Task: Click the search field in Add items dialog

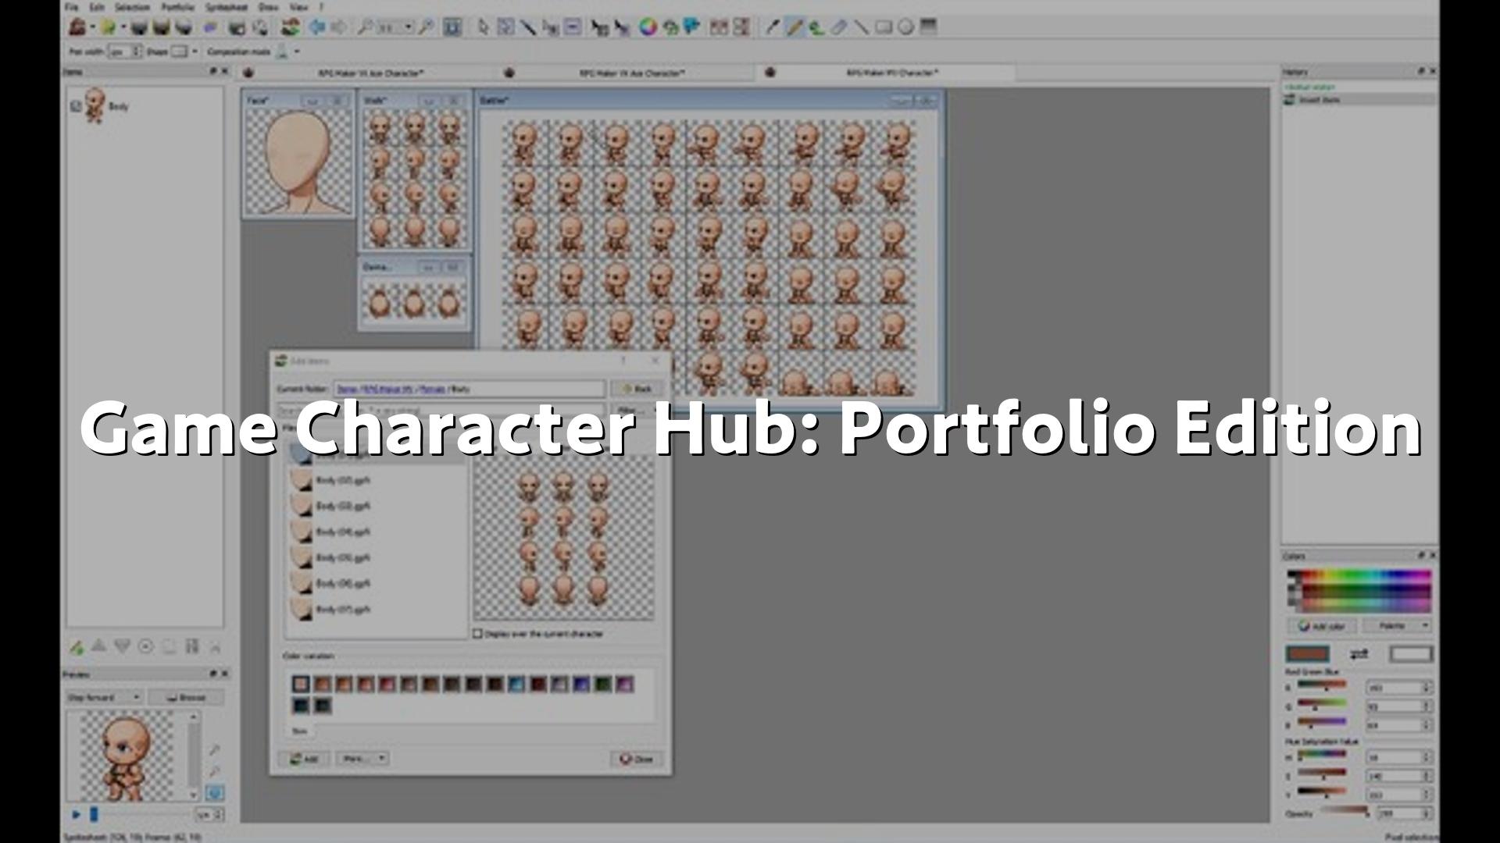Action: (x=442, y=411)
